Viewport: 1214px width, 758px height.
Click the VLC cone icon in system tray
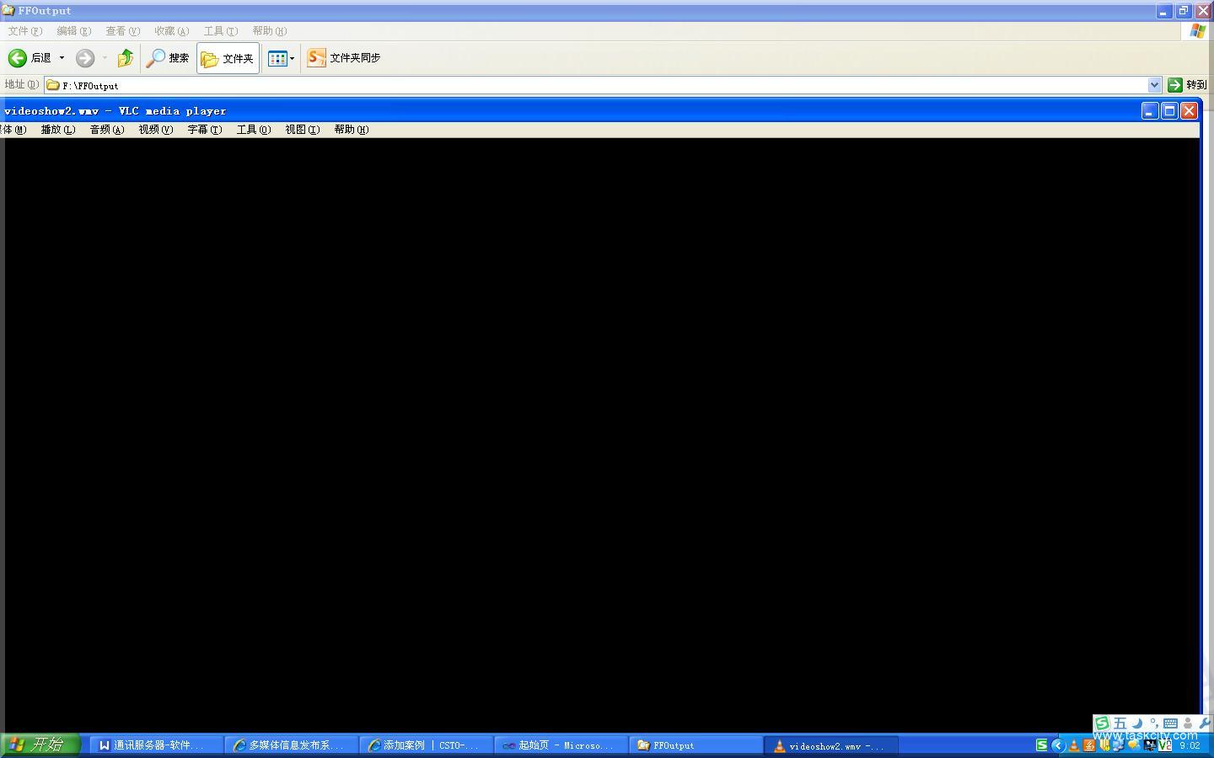[1074, 745]
